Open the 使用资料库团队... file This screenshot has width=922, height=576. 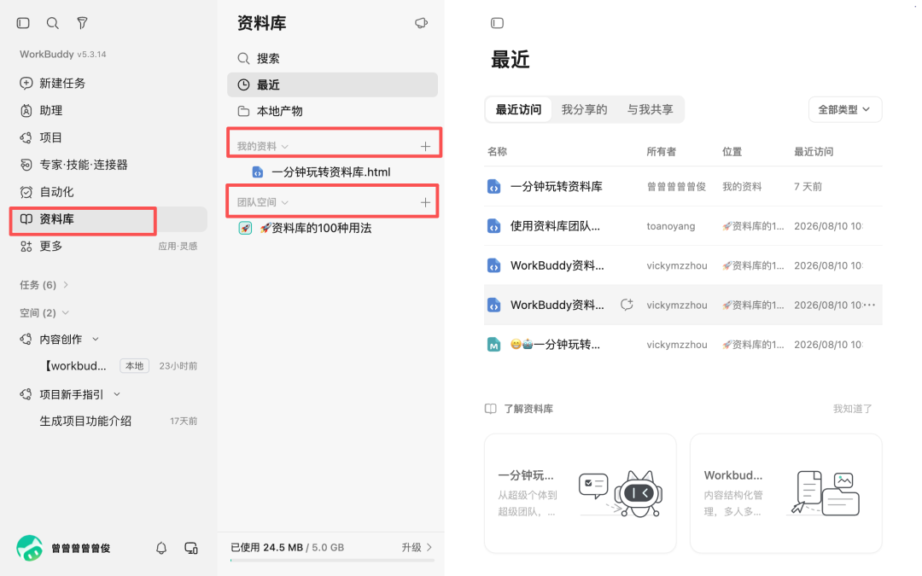click(x=555, y=225)
